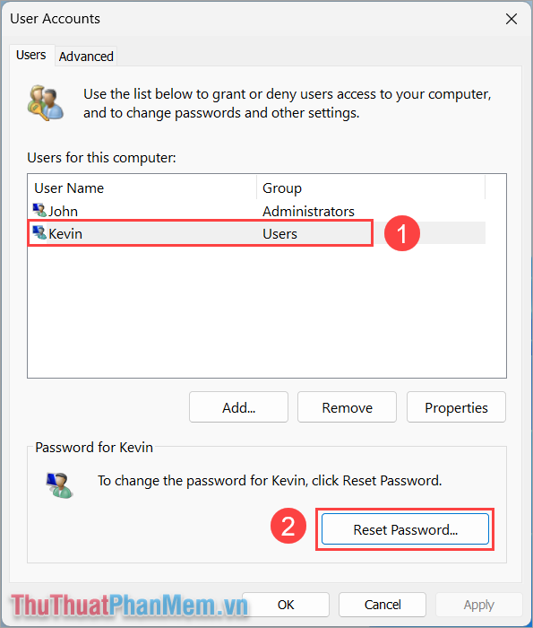Sort by Group column header
The height and width of the screenshot is (628, 533).
(371, 188)
